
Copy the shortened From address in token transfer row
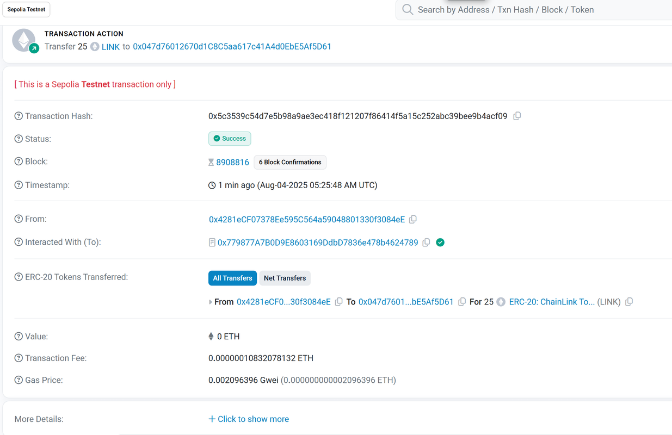pyautogui.click(x=338, y=302)
